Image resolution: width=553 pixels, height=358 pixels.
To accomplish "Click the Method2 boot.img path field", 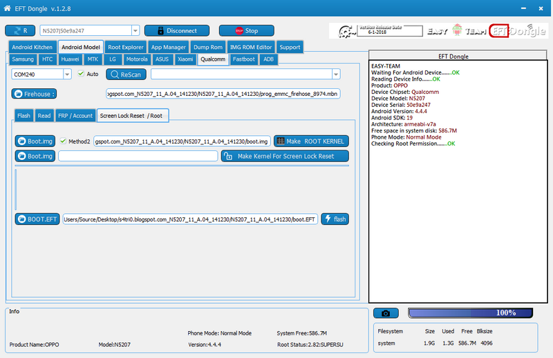I will (x=182, y=141).
